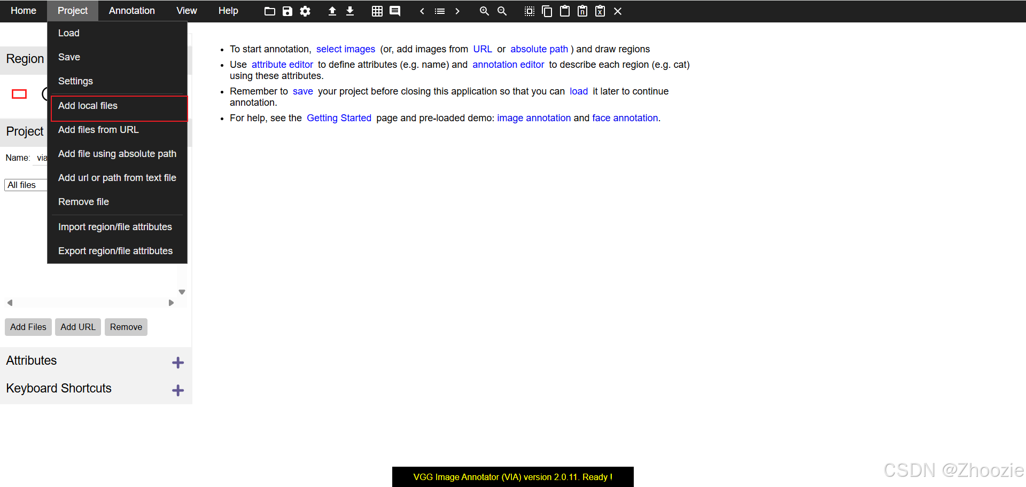Expand the Attributes panel plus icon
1026x487 pixels.
point(178,363)
